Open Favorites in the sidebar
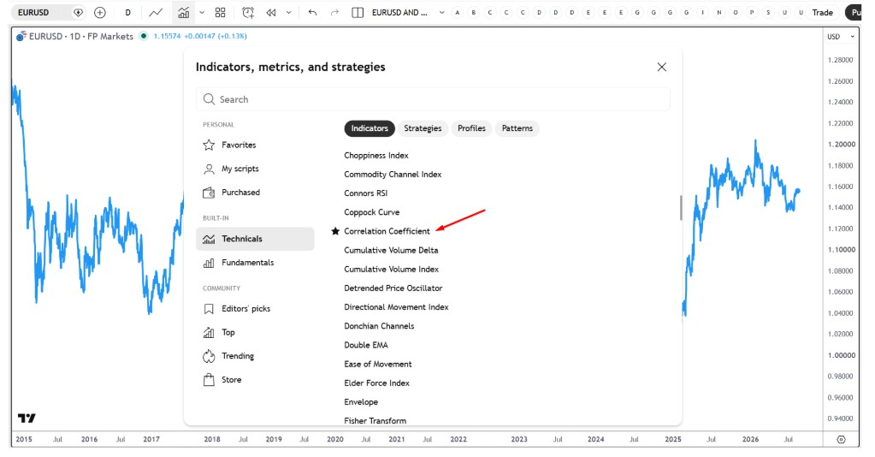This screenshot has width=875, height=457. 255,145
